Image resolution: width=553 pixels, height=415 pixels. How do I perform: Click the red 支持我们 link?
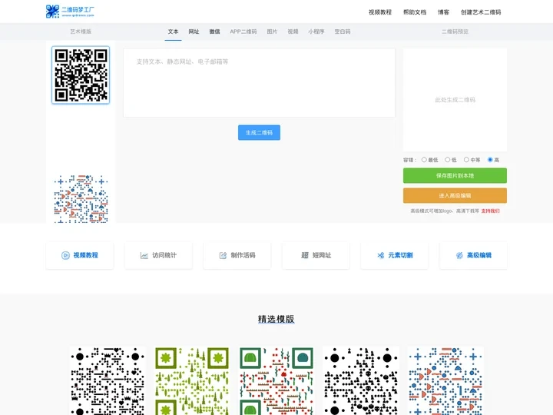pos(490,211)
